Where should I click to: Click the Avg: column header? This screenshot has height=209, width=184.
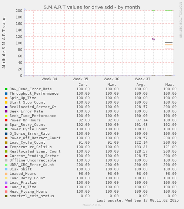coord(141,85)
